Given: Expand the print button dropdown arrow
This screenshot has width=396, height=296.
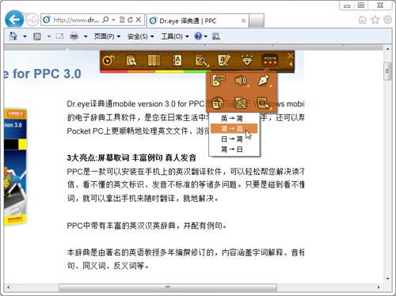Looking at the screenshot, I should (x=86, y=36).
